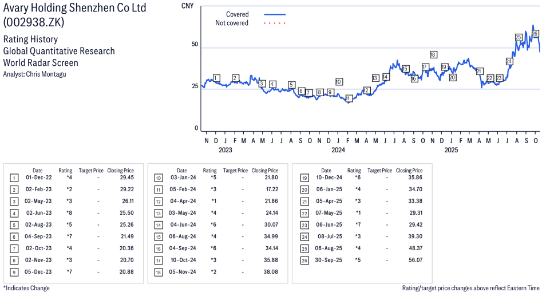This screenshot has height=292, width=546.
Task: Select chart marker 11 at the low point
Action: tap(349, 98)
